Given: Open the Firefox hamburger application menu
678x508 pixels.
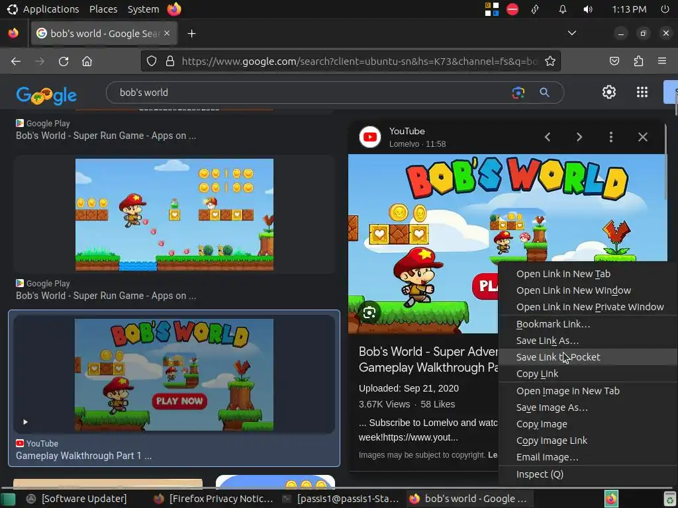Looking at the screenshot, I should [x=661, y=62].
